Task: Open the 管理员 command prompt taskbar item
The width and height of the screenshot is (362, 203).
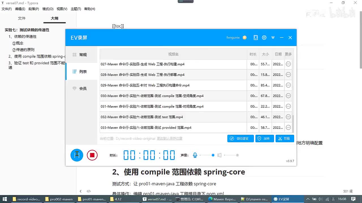Action: point(189,199)
